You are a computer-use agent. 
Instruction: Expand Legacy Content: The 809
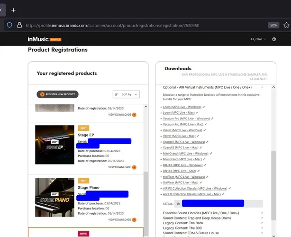pyautogui.click(x=213, y=228)
